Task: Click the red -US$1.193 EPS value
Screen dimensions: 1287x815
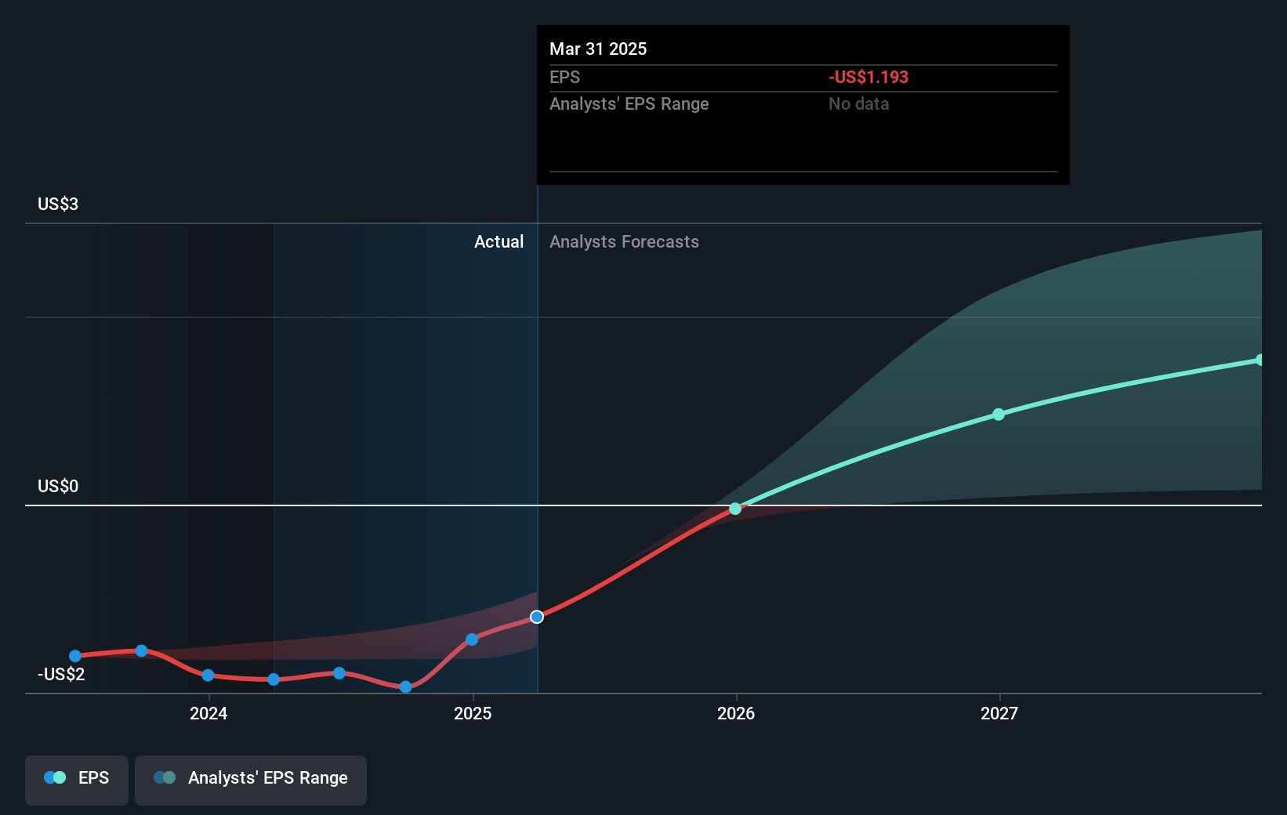Action: click(868, 77)
